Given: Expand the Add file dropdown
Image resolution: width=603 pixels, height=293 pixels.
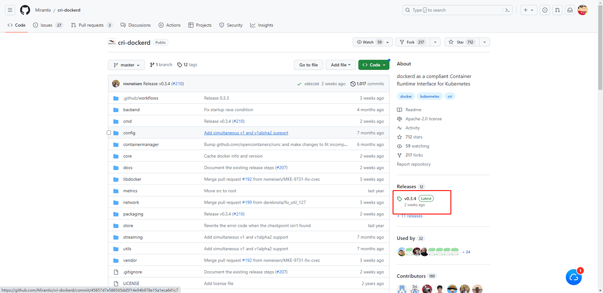Looking at the screenshot, I should click(x=340, y=65).
